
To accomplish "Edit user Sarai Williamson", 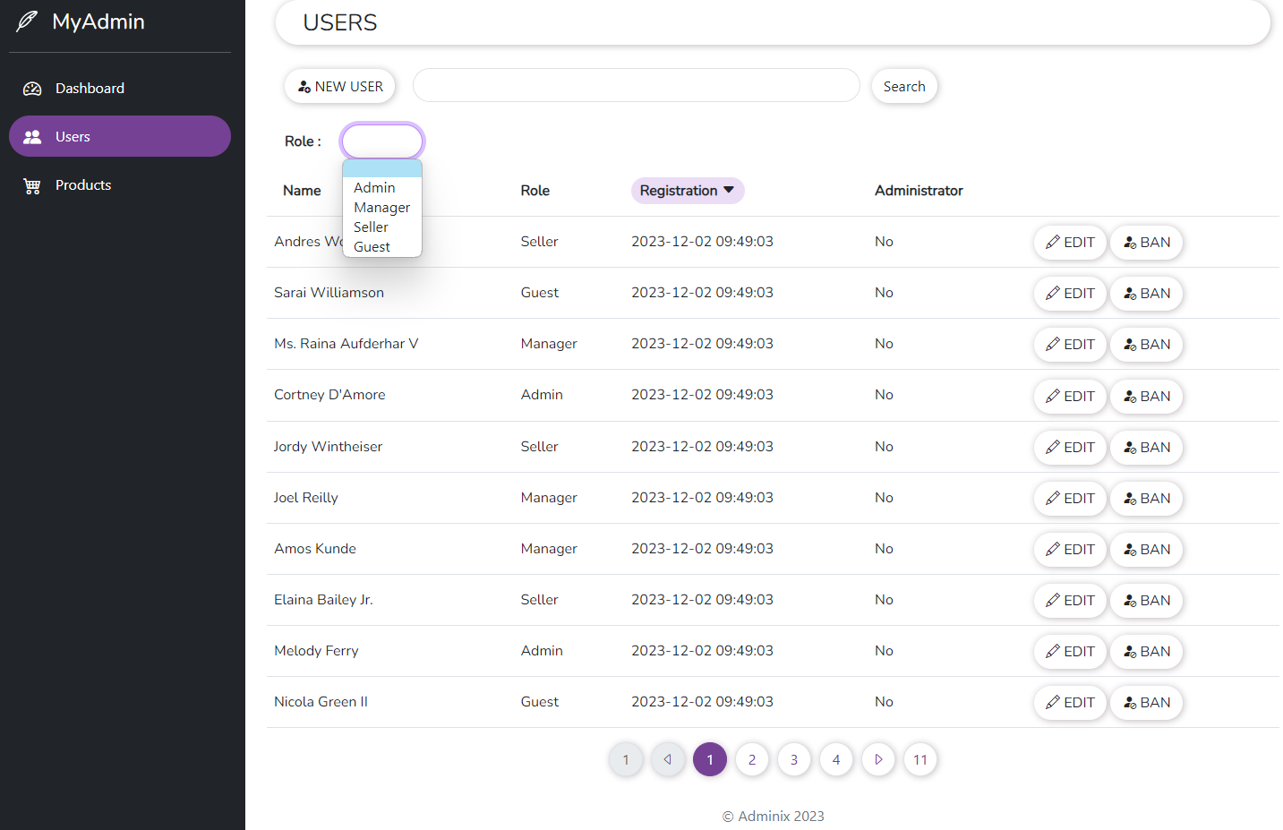I will (x=1070, y=294).
